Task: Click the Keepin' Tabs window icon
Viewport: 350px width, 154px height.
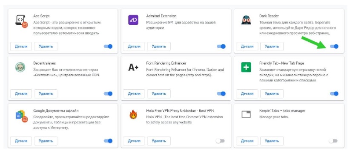Action: [246, 115]
